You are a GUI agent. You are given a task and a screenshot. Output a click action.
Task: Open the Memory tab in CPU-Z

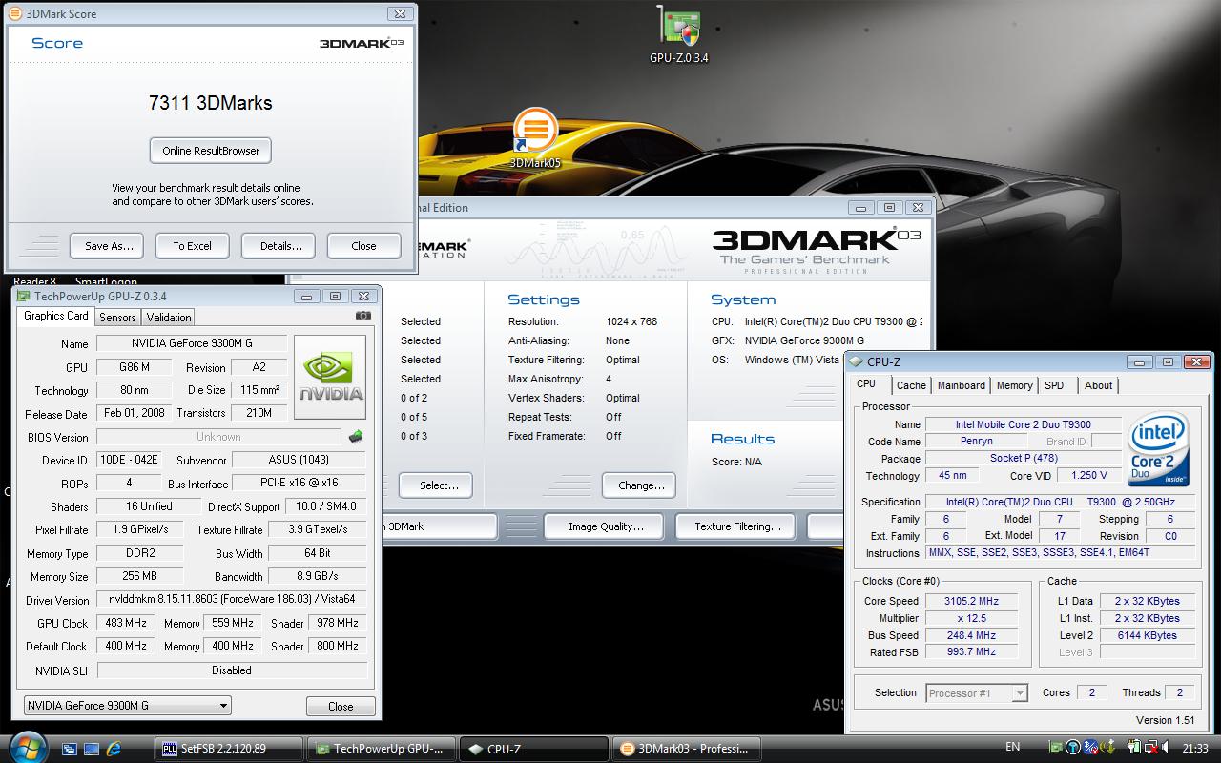(1014, 385)
